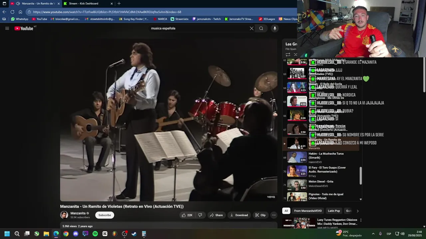Go to YouTube home via logo

[24, 28]
